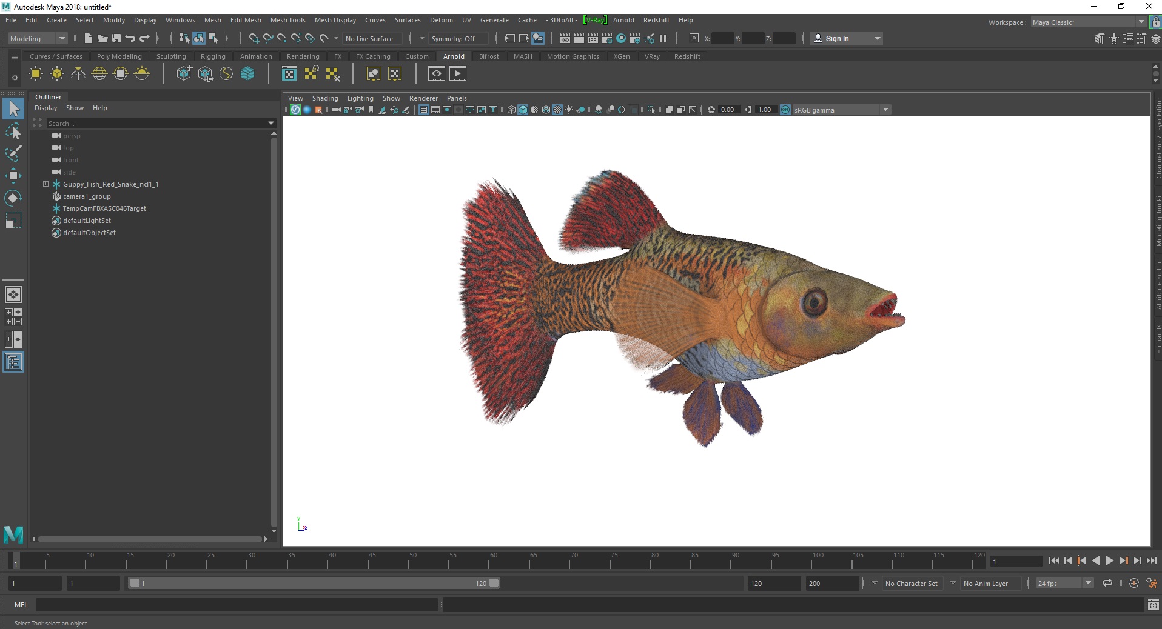The width and height of the screenshot is (1162, 629).
Task: Start Arnold render play icon
Action: 458,74
